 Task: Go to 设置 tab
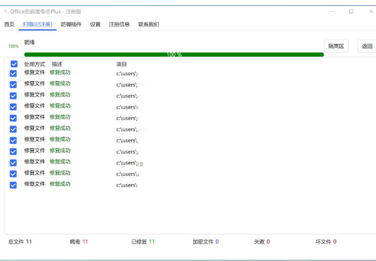[95, 24]
